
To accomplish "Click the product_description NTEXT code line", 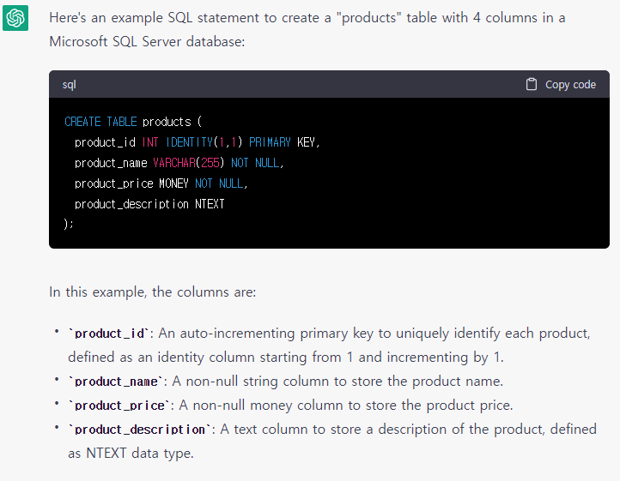I will coord(149,204).
